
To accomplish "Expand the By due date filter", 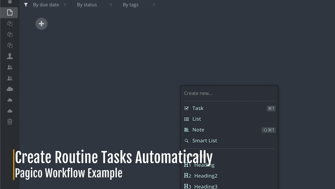I will click(50, 5).
